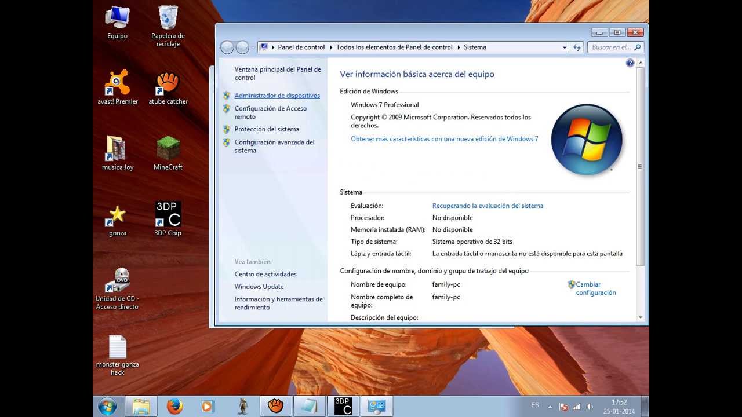Select the MineCraft desktop icon
Image resolution: width=742 pixels, height=417 pixels.
point(168,153)
